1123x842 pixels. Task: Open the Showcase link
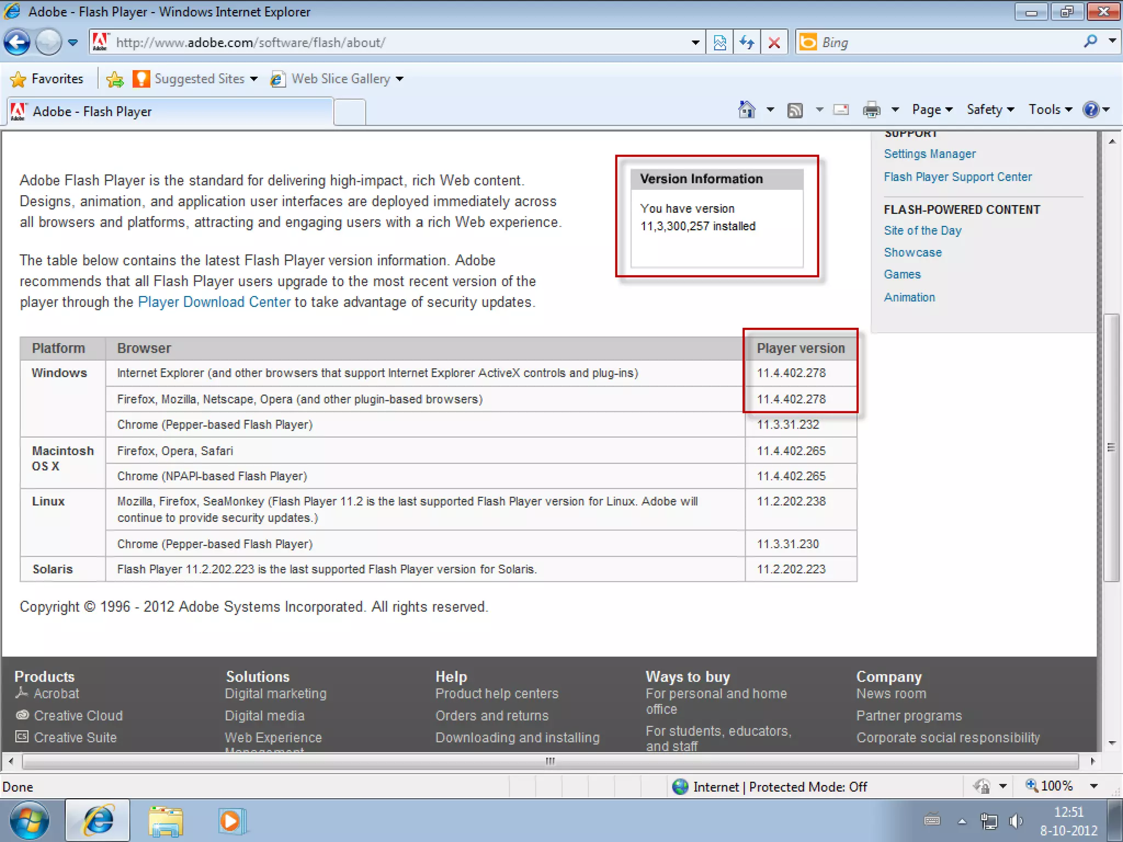[x=912, y=253]
